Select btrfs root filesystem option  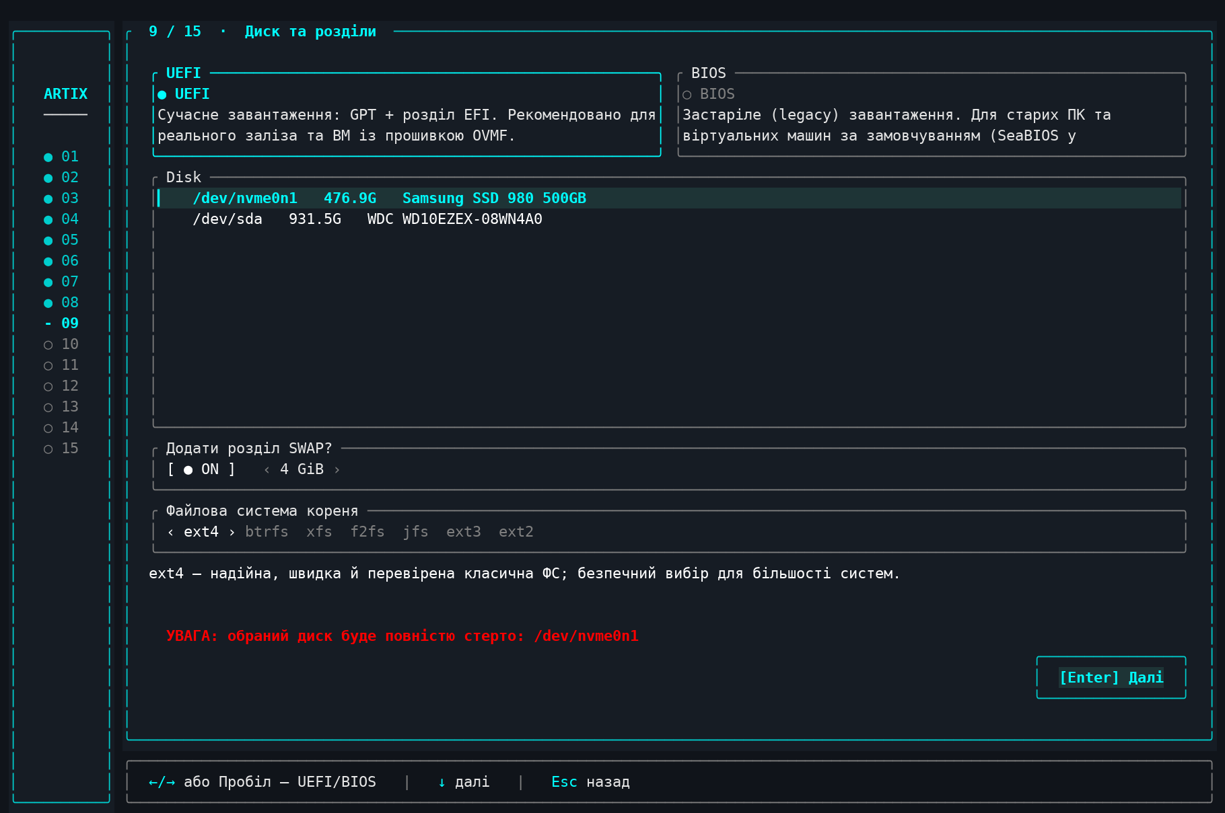pyautogui.click(x=267, y=532)
